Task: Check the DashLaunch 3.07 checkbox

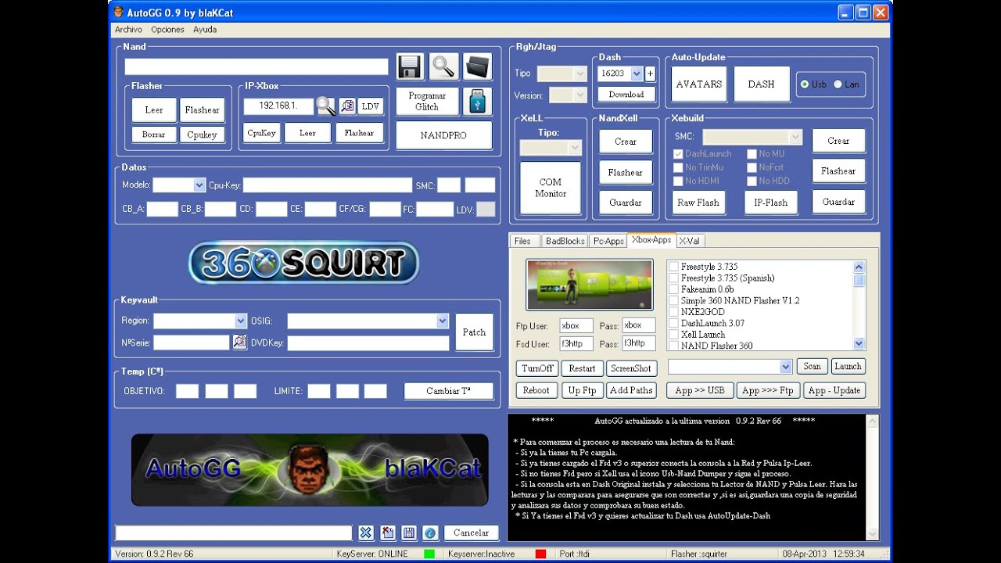Action: pyautogui.click(x=673, y=323)
